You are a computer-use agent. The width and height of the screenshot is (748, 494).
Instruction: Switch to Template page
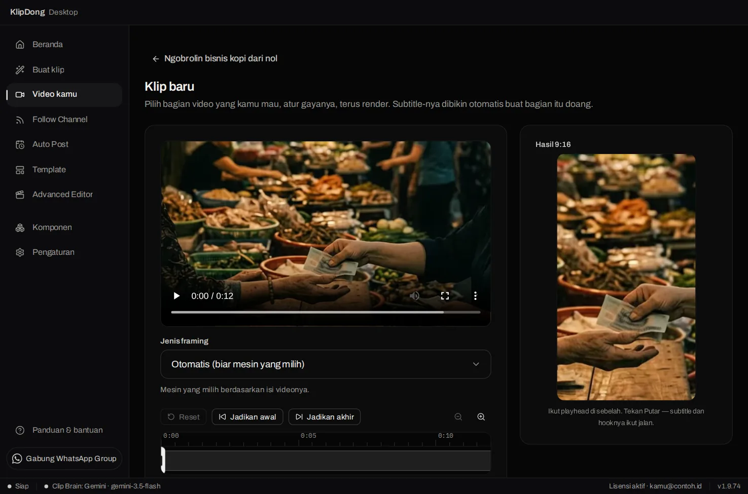coord(64,170)
